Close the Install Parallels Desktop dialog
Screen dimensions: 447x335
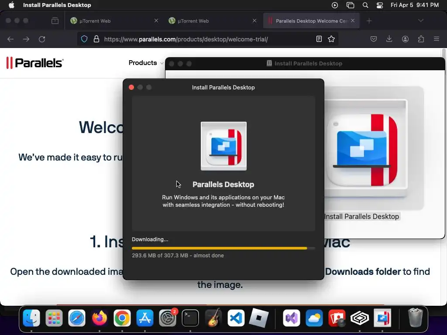pos(131,87)
